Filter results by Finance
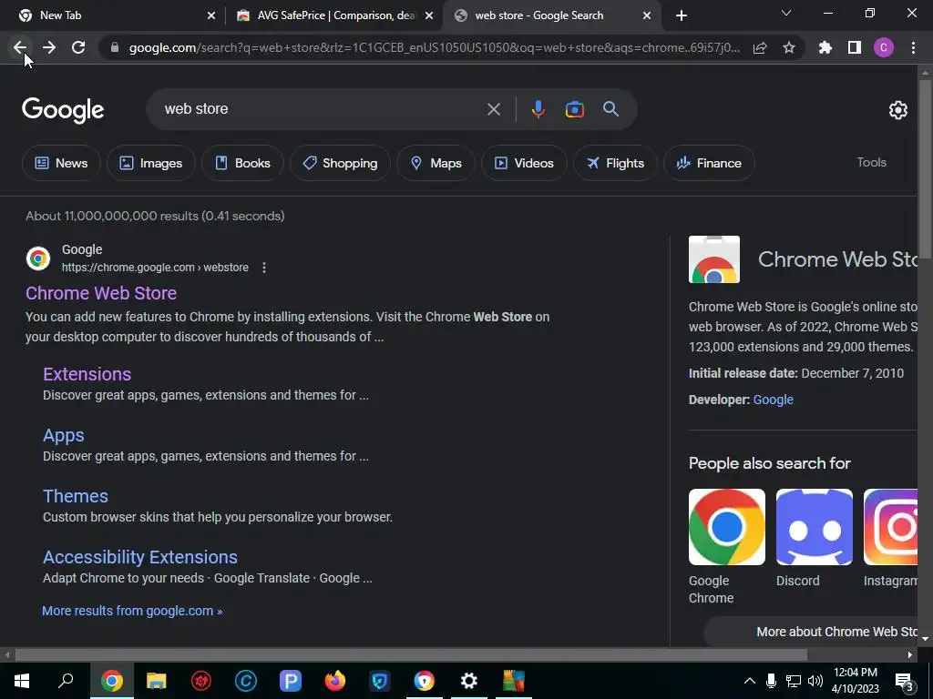 pos(709,163)
